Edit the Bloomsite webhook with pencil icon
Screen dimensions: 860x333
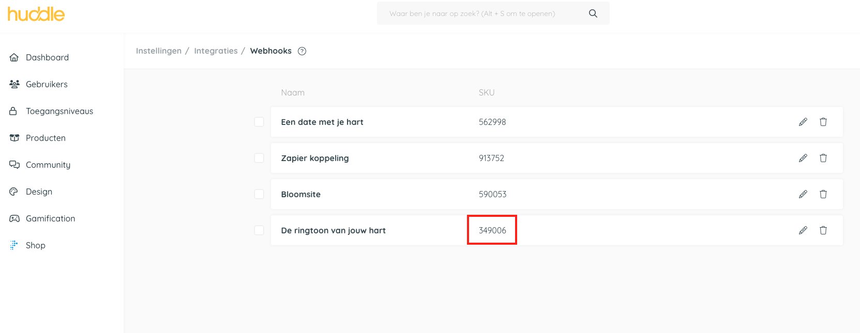pyautogui.click(x=803, y=194)
